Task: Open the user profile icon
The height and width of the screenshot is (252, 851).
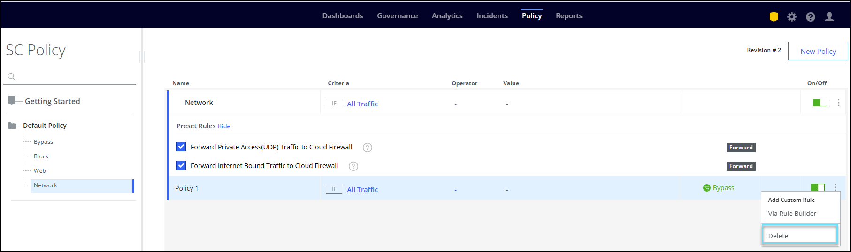Action: pos(829,17)
